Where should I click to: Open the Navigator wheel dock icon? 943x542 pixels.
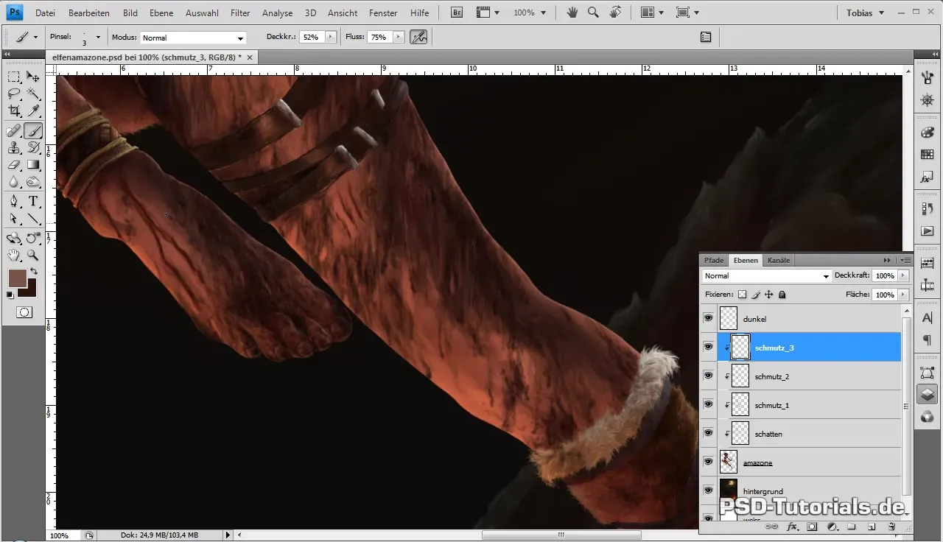tap(927, 99)
